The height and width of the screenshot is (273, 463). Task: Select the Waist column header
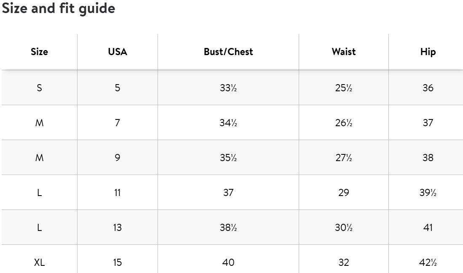(343, 52)
